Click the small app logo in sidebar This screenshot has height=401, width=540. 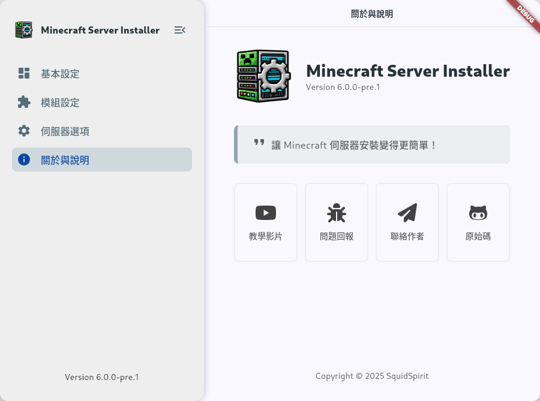24,30
